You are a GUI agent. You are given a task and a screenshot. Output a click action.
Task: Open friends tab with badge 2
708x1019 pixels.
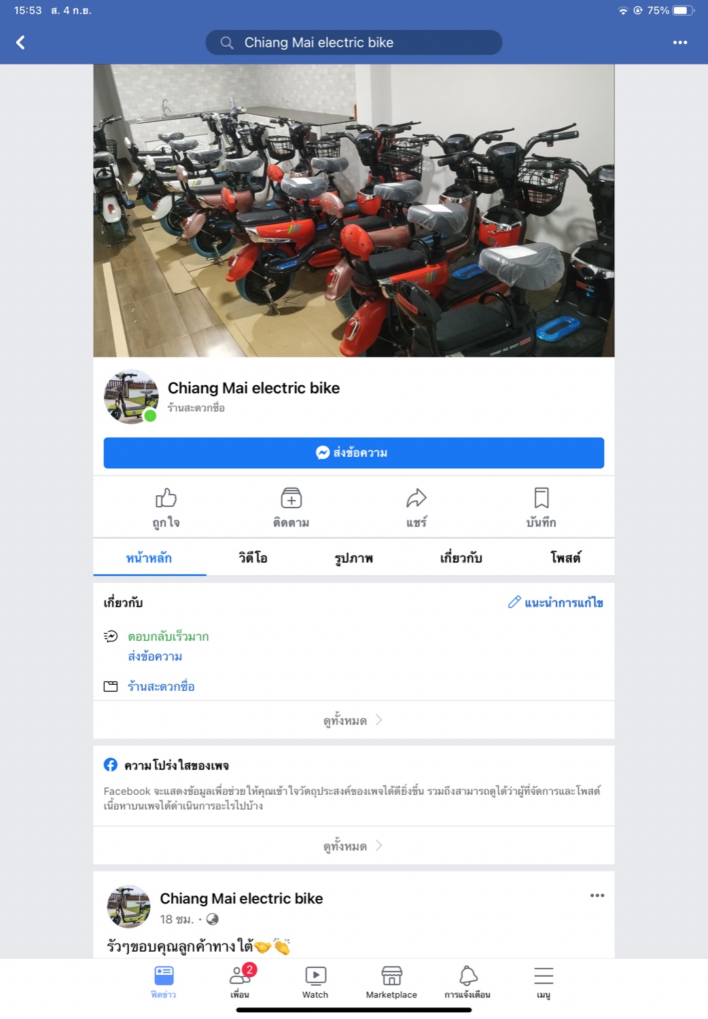click(240, 982)
